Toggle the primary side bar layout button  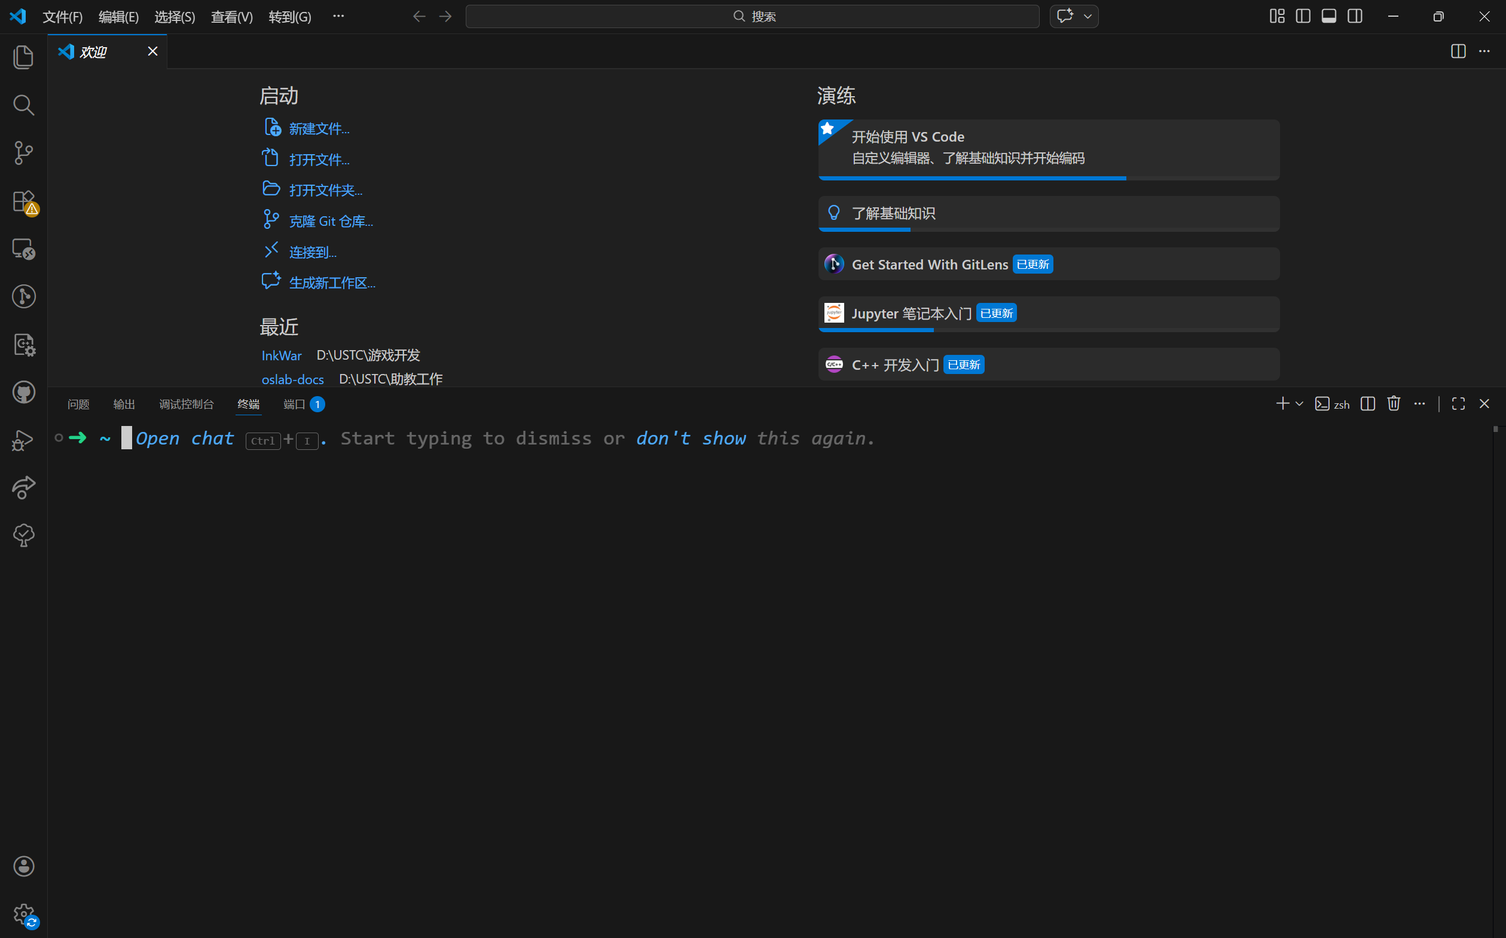click(1303, 17)
